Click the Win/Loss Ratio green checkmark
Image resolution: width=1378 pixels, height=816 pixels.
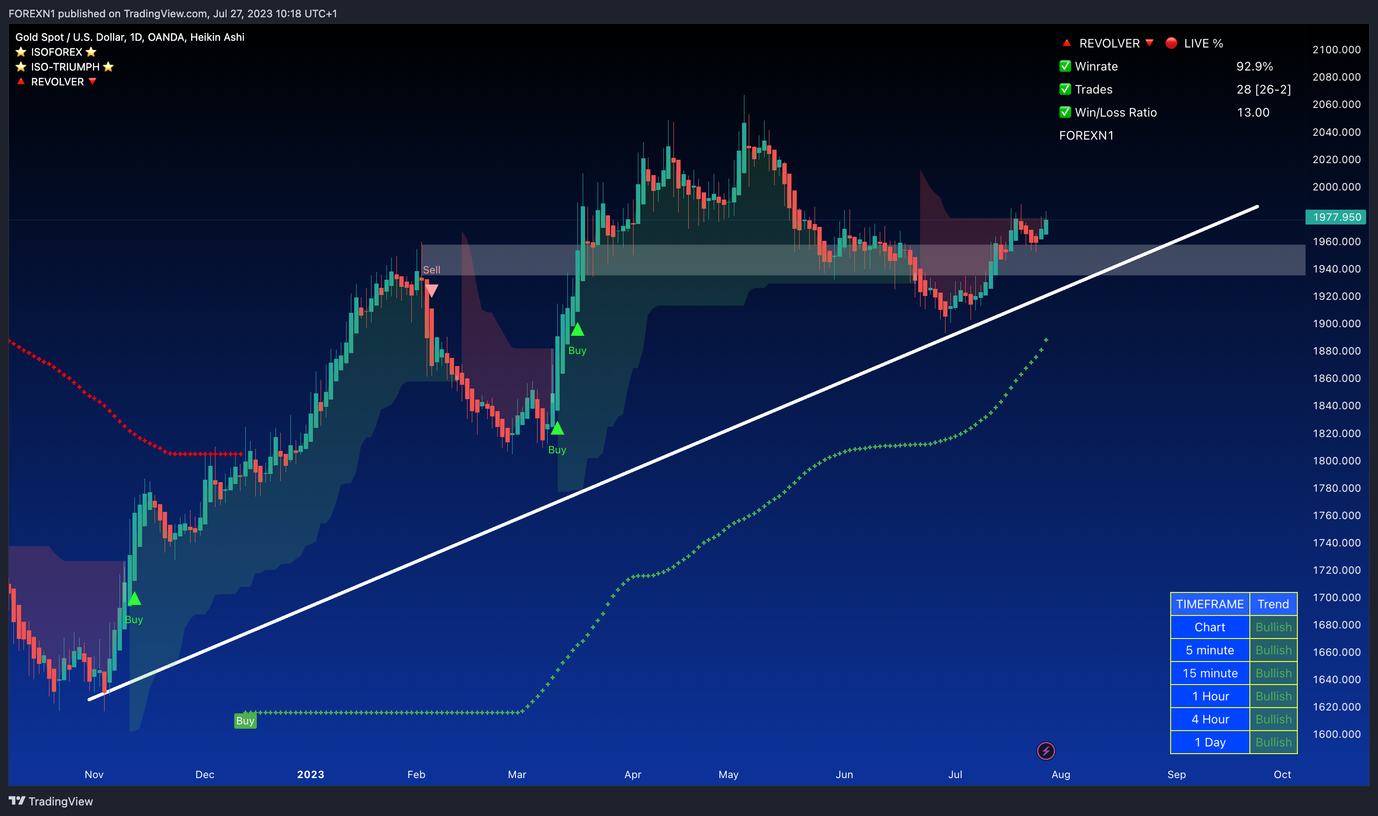pyautogui.click(x=1065, y=112)
